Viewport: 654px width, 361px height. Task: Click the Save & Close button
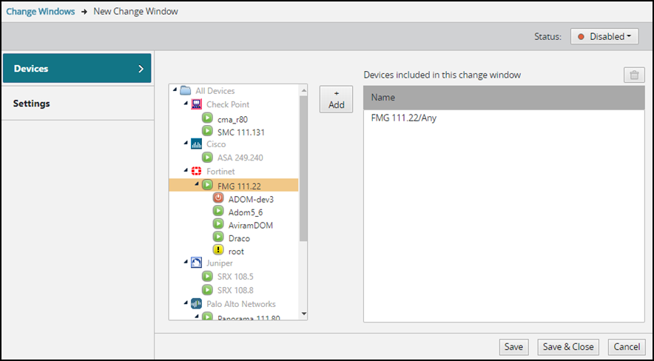(x=568, y=347)
